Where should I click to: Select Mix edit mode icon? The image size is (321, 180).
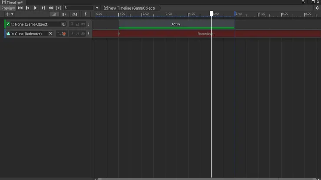[54, 14]
